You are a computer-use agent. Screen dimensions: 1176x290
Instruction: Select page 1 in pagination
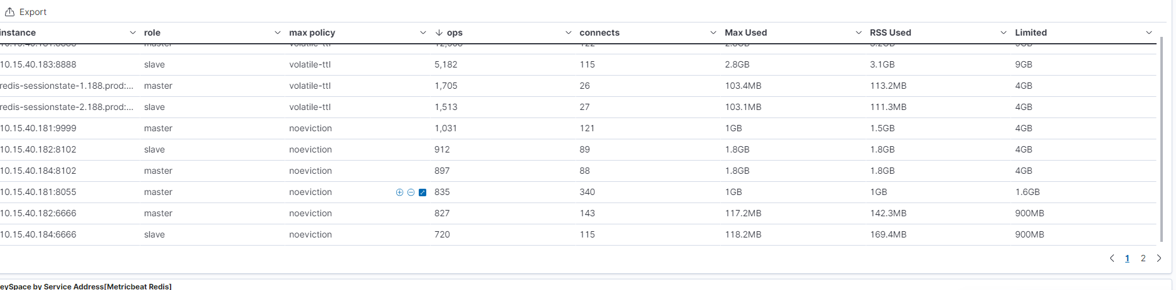[1127, 258]
